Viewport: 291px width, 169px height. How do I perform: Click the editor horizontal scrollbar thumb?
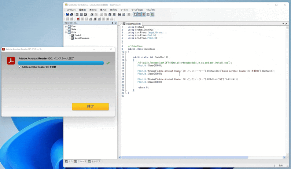click(185, 157)
